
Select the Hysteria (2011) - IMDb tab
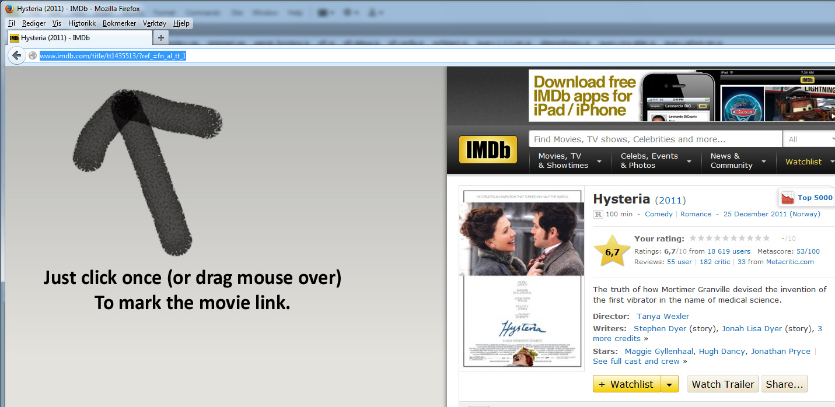tap(79, 38)
